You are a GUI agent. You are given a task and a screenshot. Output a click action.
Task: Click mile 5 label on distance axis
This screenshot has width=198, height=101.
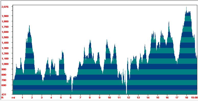[61, 98]
